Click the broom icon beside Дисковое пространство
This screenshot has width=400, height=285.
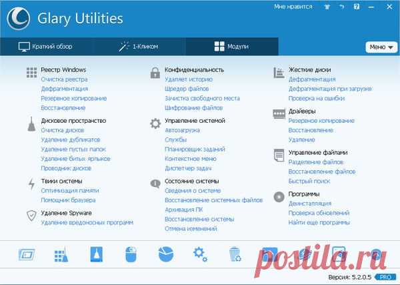pyautogui.click(x=31, y=124)
